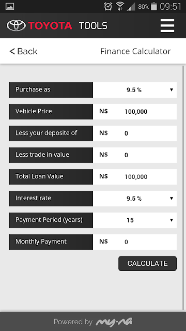Open the Interest rate dropdown
Viewport: 186px width, 331px height.
point(135,199)
